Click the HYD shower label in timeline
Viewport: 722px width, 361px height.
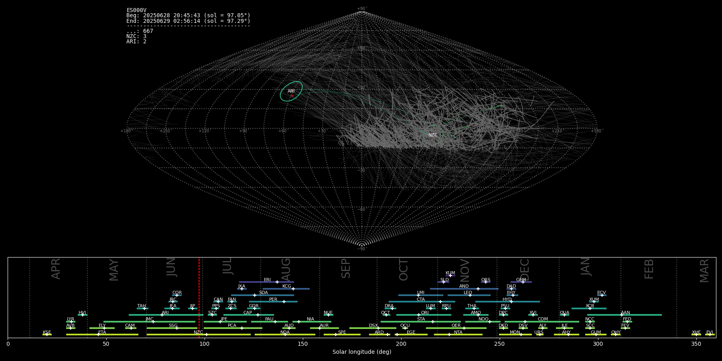coord(507,300)
